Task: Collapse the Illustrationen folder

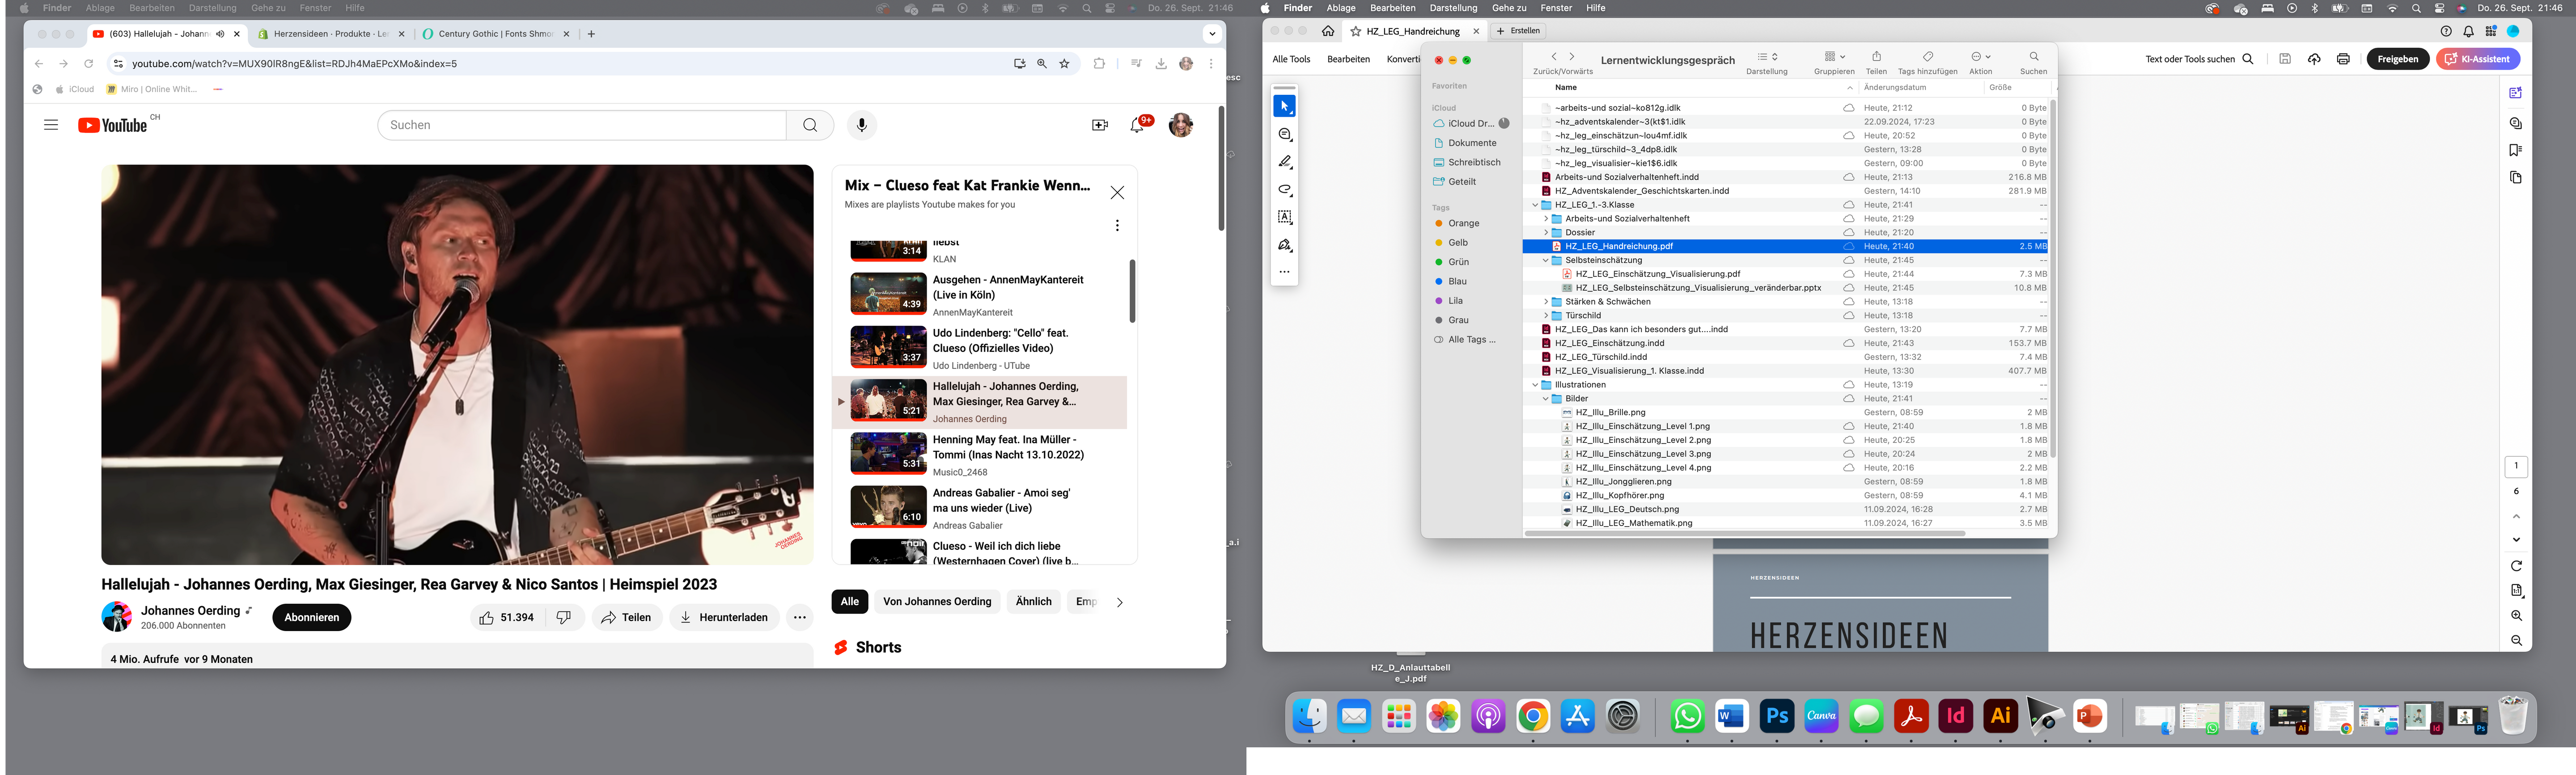Action: pyautogui.click(x=1535, y=385)
